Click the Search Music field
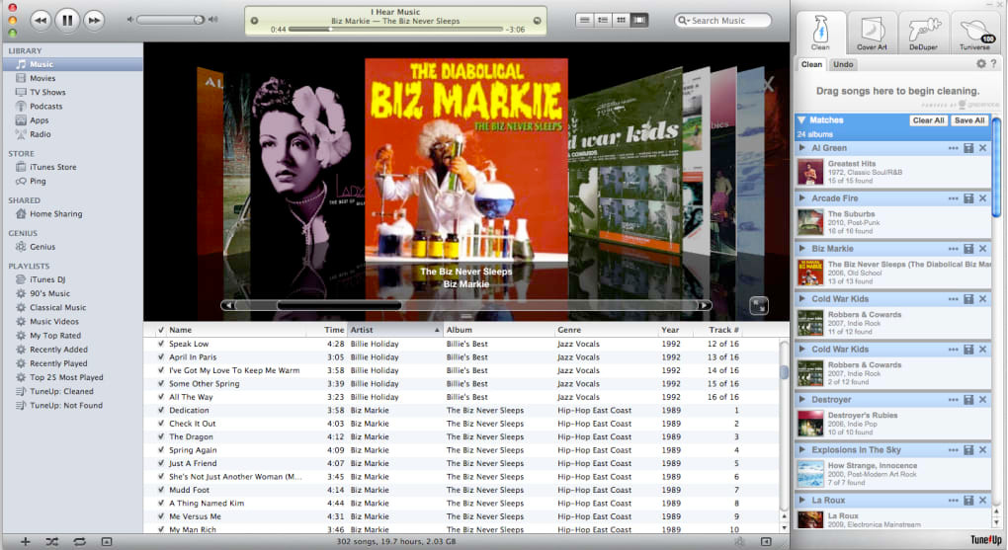The height and width of the screenshot is (550, 1008). click(723, 21)
